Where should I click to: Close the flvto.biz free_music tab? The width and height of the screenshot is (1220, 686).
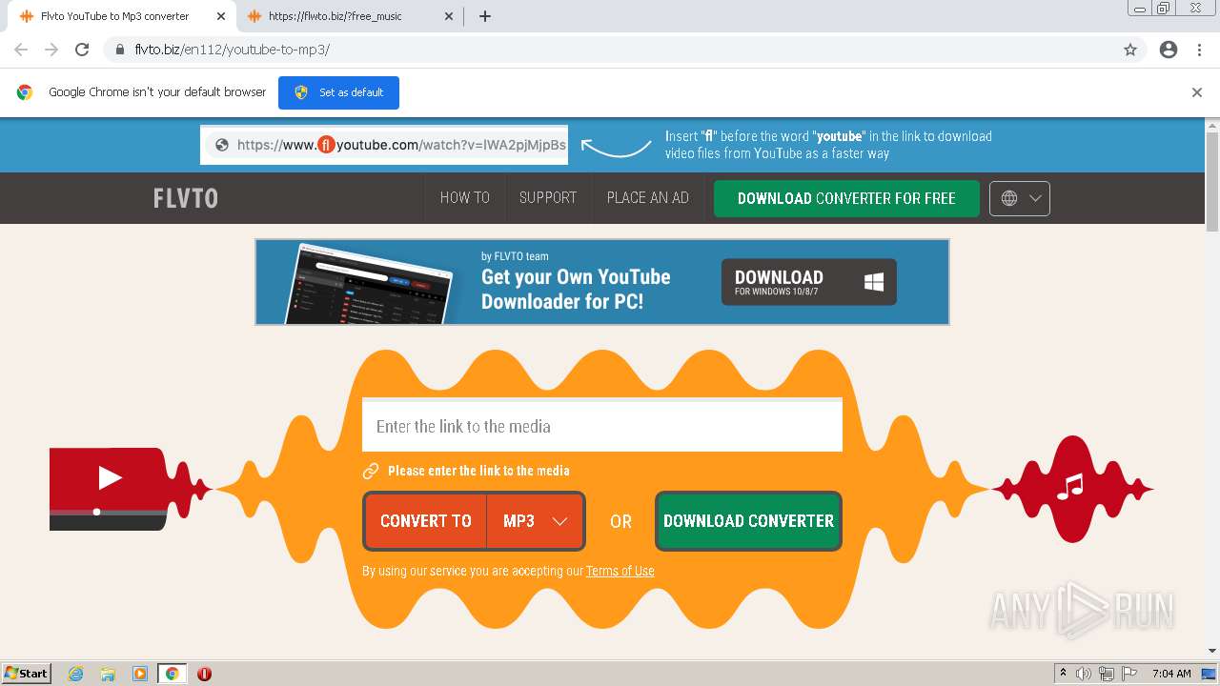coord(449,16)
